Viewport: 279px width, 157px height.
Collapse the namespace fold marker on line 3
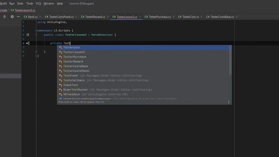[36, 31]
